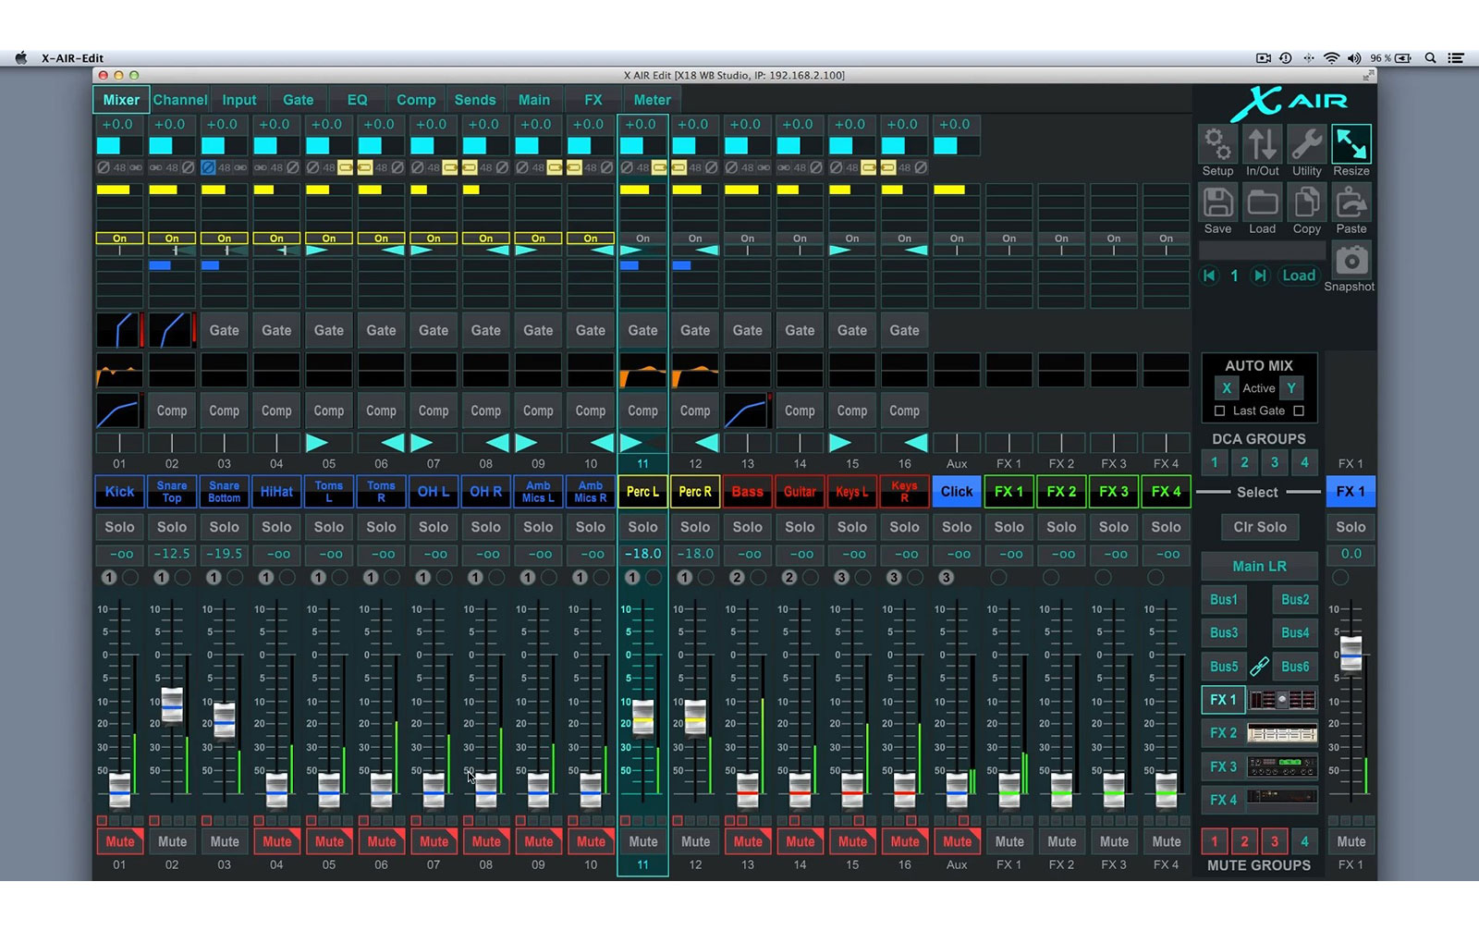1479x931 pixels.
Task: Toggle mute group 1
Action: coord(1215,841)
